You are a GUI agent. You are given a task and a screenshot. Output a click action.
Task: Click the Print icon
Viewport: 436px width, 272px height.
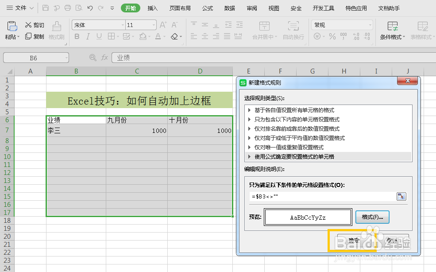(x=68, y=8)
